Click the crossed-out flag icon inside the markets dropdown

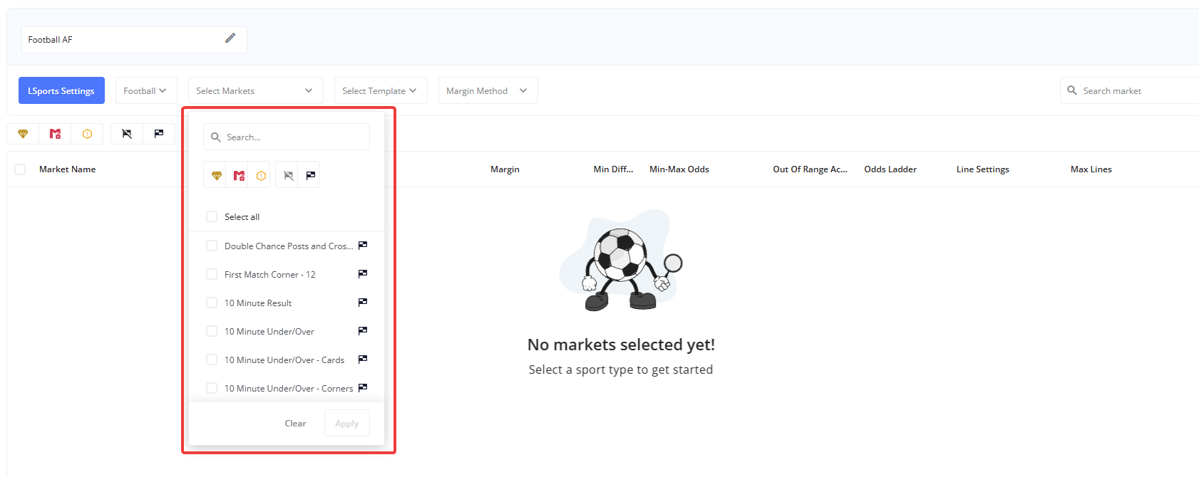(288, 176)
